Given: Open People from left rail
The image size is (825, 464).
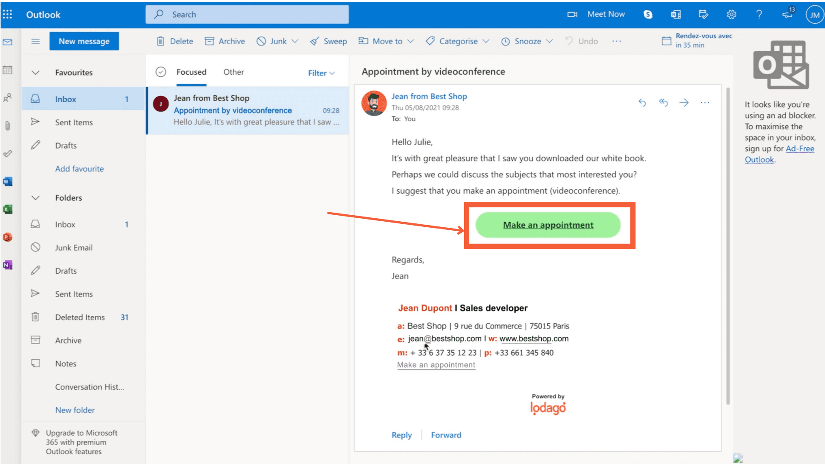Looking at the screenshot, I should 7,98.
